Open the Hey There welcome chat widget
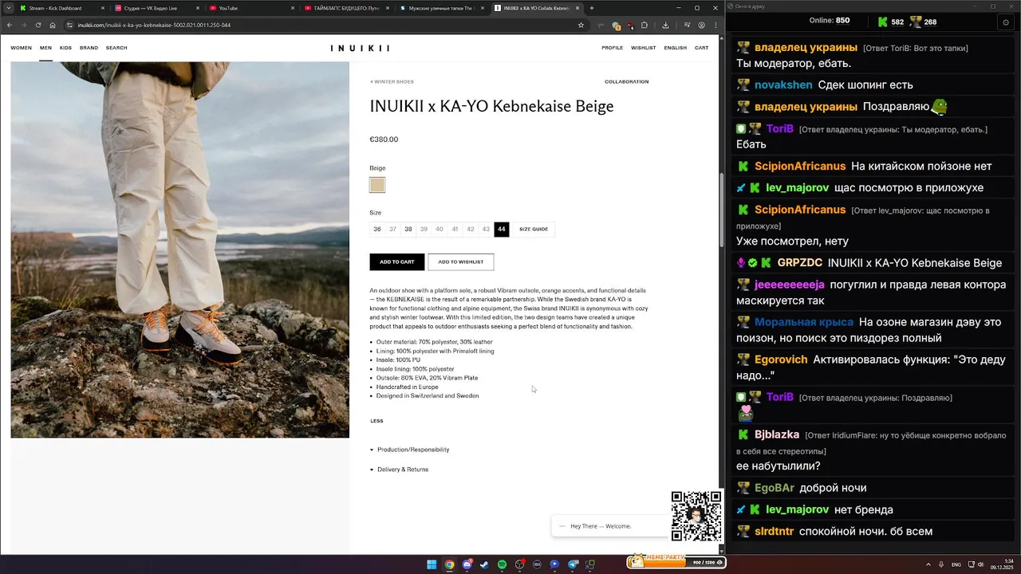The width and height of the screenshot is (1021, 574). [610, 526]
